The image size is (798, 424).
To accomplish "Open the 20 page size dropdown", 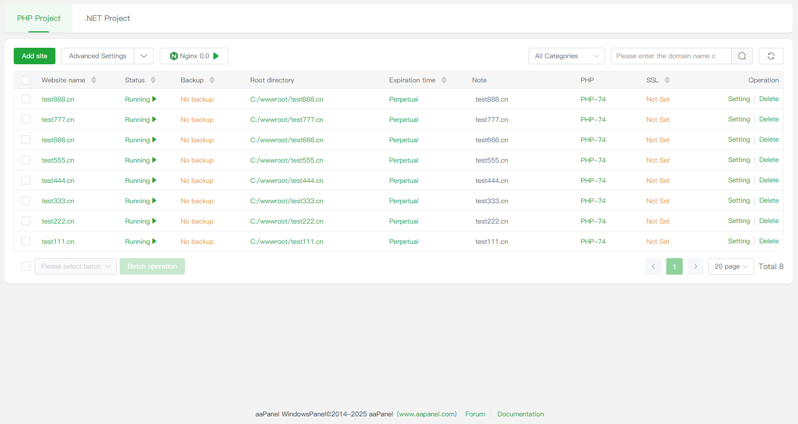I will [x=730, y=266].
